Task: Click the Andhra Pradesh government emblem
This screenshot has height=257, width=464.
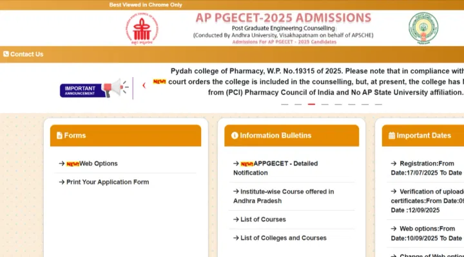Action: pyautogui.click(x=423, y=27)
